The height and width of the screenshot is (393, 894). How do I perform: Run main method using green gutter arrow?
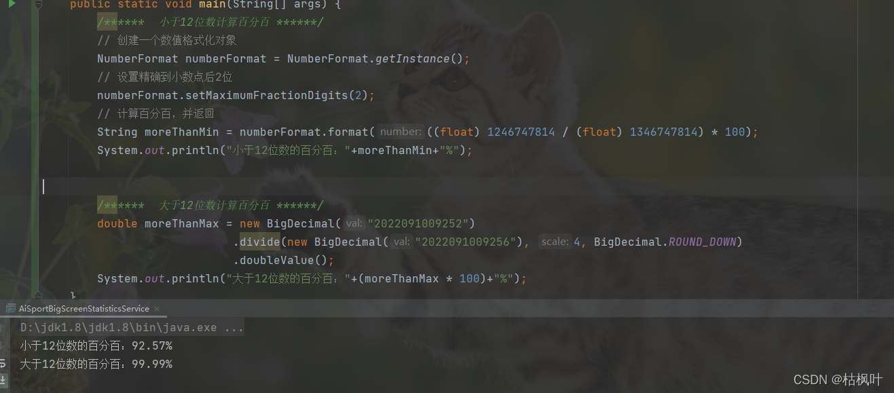(x=12, y=3)
